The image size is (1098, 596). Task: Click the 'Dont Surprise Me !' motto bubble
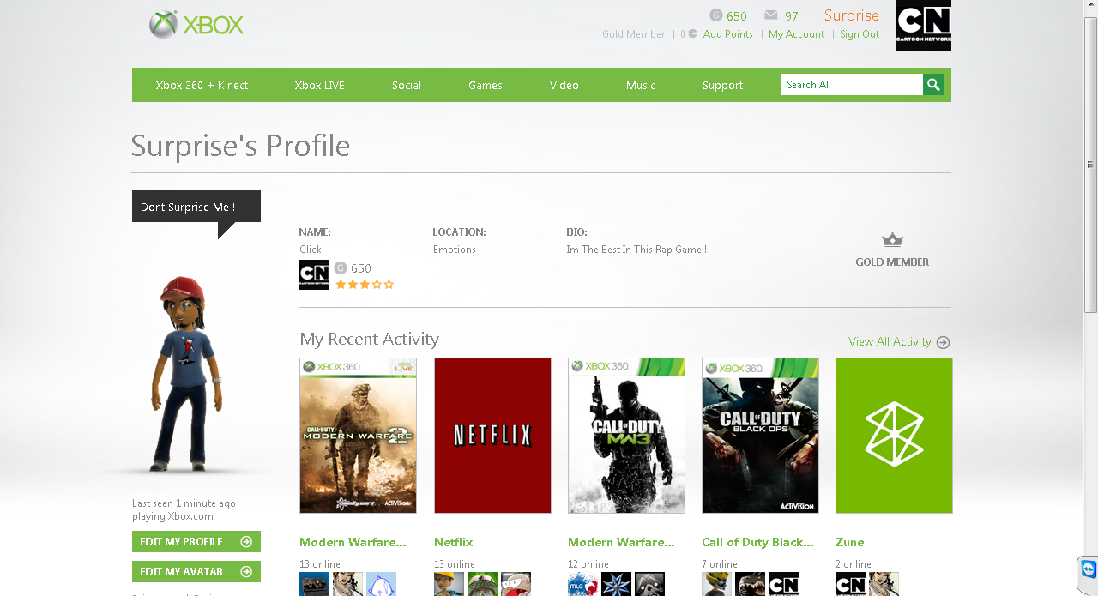coord(196,207)
